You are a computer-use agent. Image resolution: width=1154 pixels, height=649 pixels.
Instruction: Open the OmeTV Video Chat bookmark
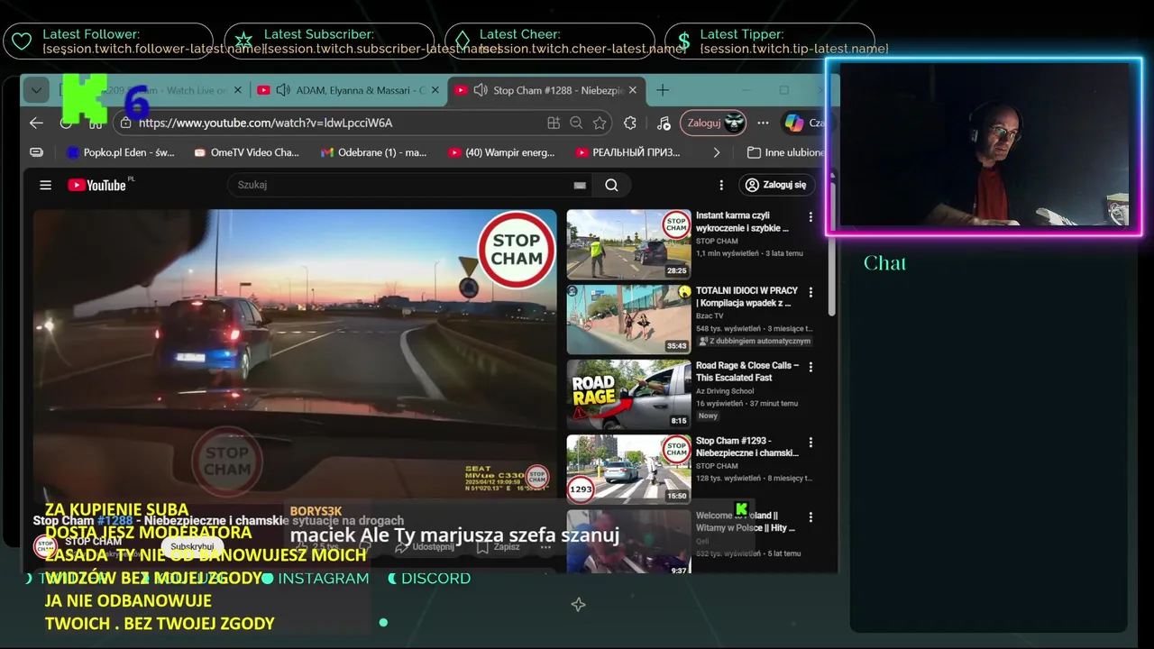[246, 152]
